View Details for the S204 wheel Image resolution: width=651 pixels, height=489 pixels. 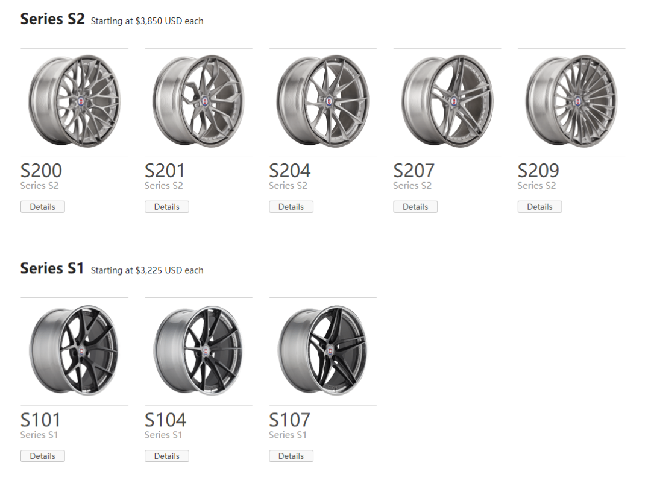tap(291, 207)
